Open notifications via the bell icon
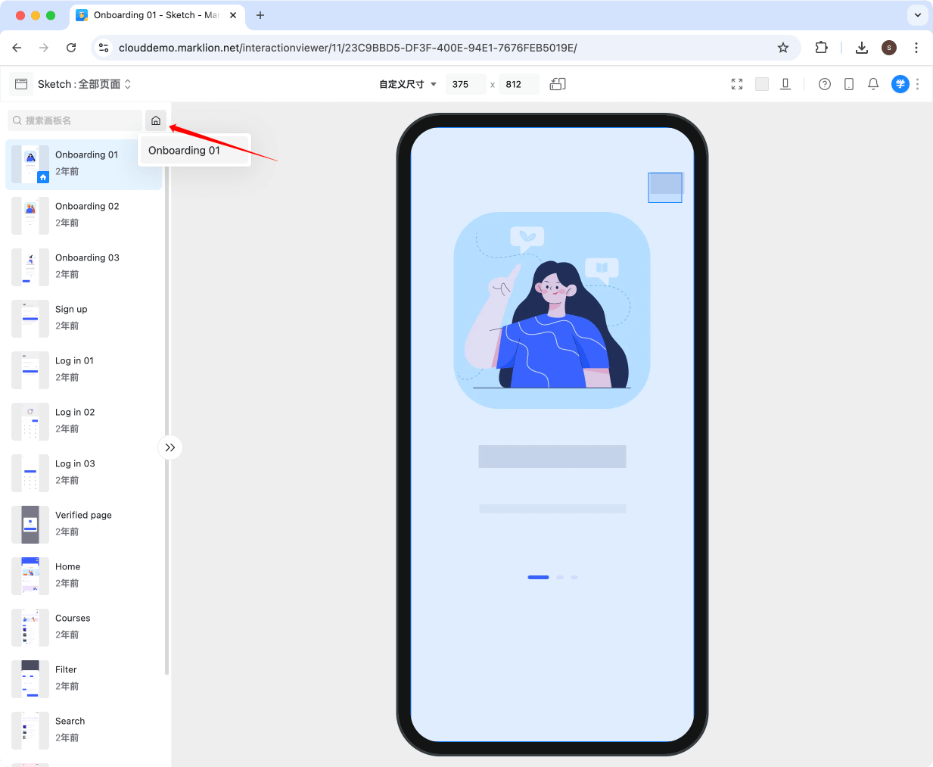Viewport: 933px width, 767px height. click(873, 84)
